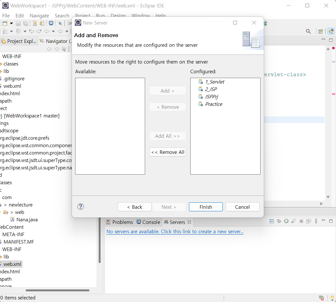Click the Next Annotation toolbar icon

tap(5, 31)
